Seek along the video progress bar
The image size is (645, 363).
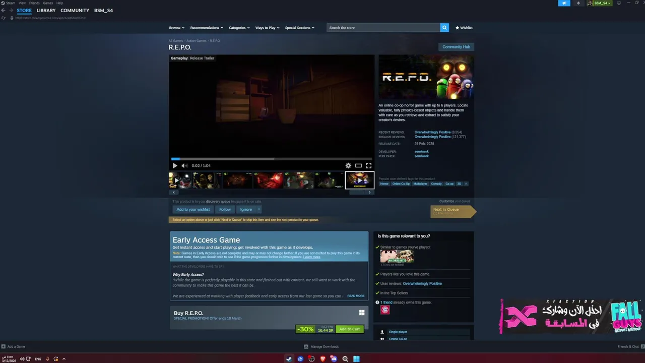click(272, 159)
